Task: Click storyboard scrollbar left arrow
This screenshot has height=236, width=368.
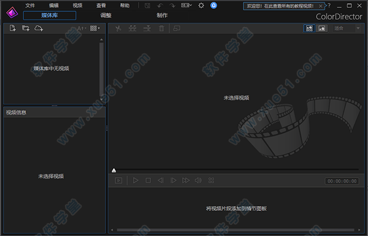Action: click(112, 230)
